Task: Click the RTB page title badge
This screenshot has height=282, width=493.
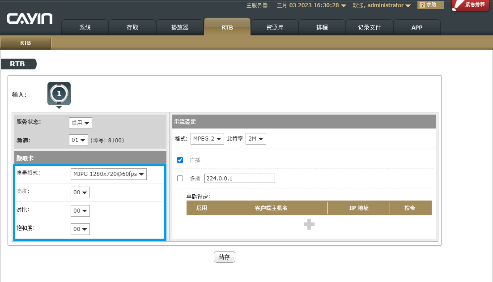Action: click(x=18, y=64)
